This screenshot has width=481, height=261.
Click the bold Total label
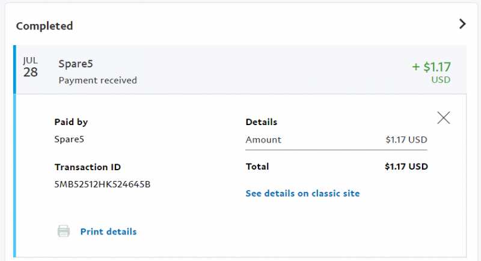coord(257,167)
